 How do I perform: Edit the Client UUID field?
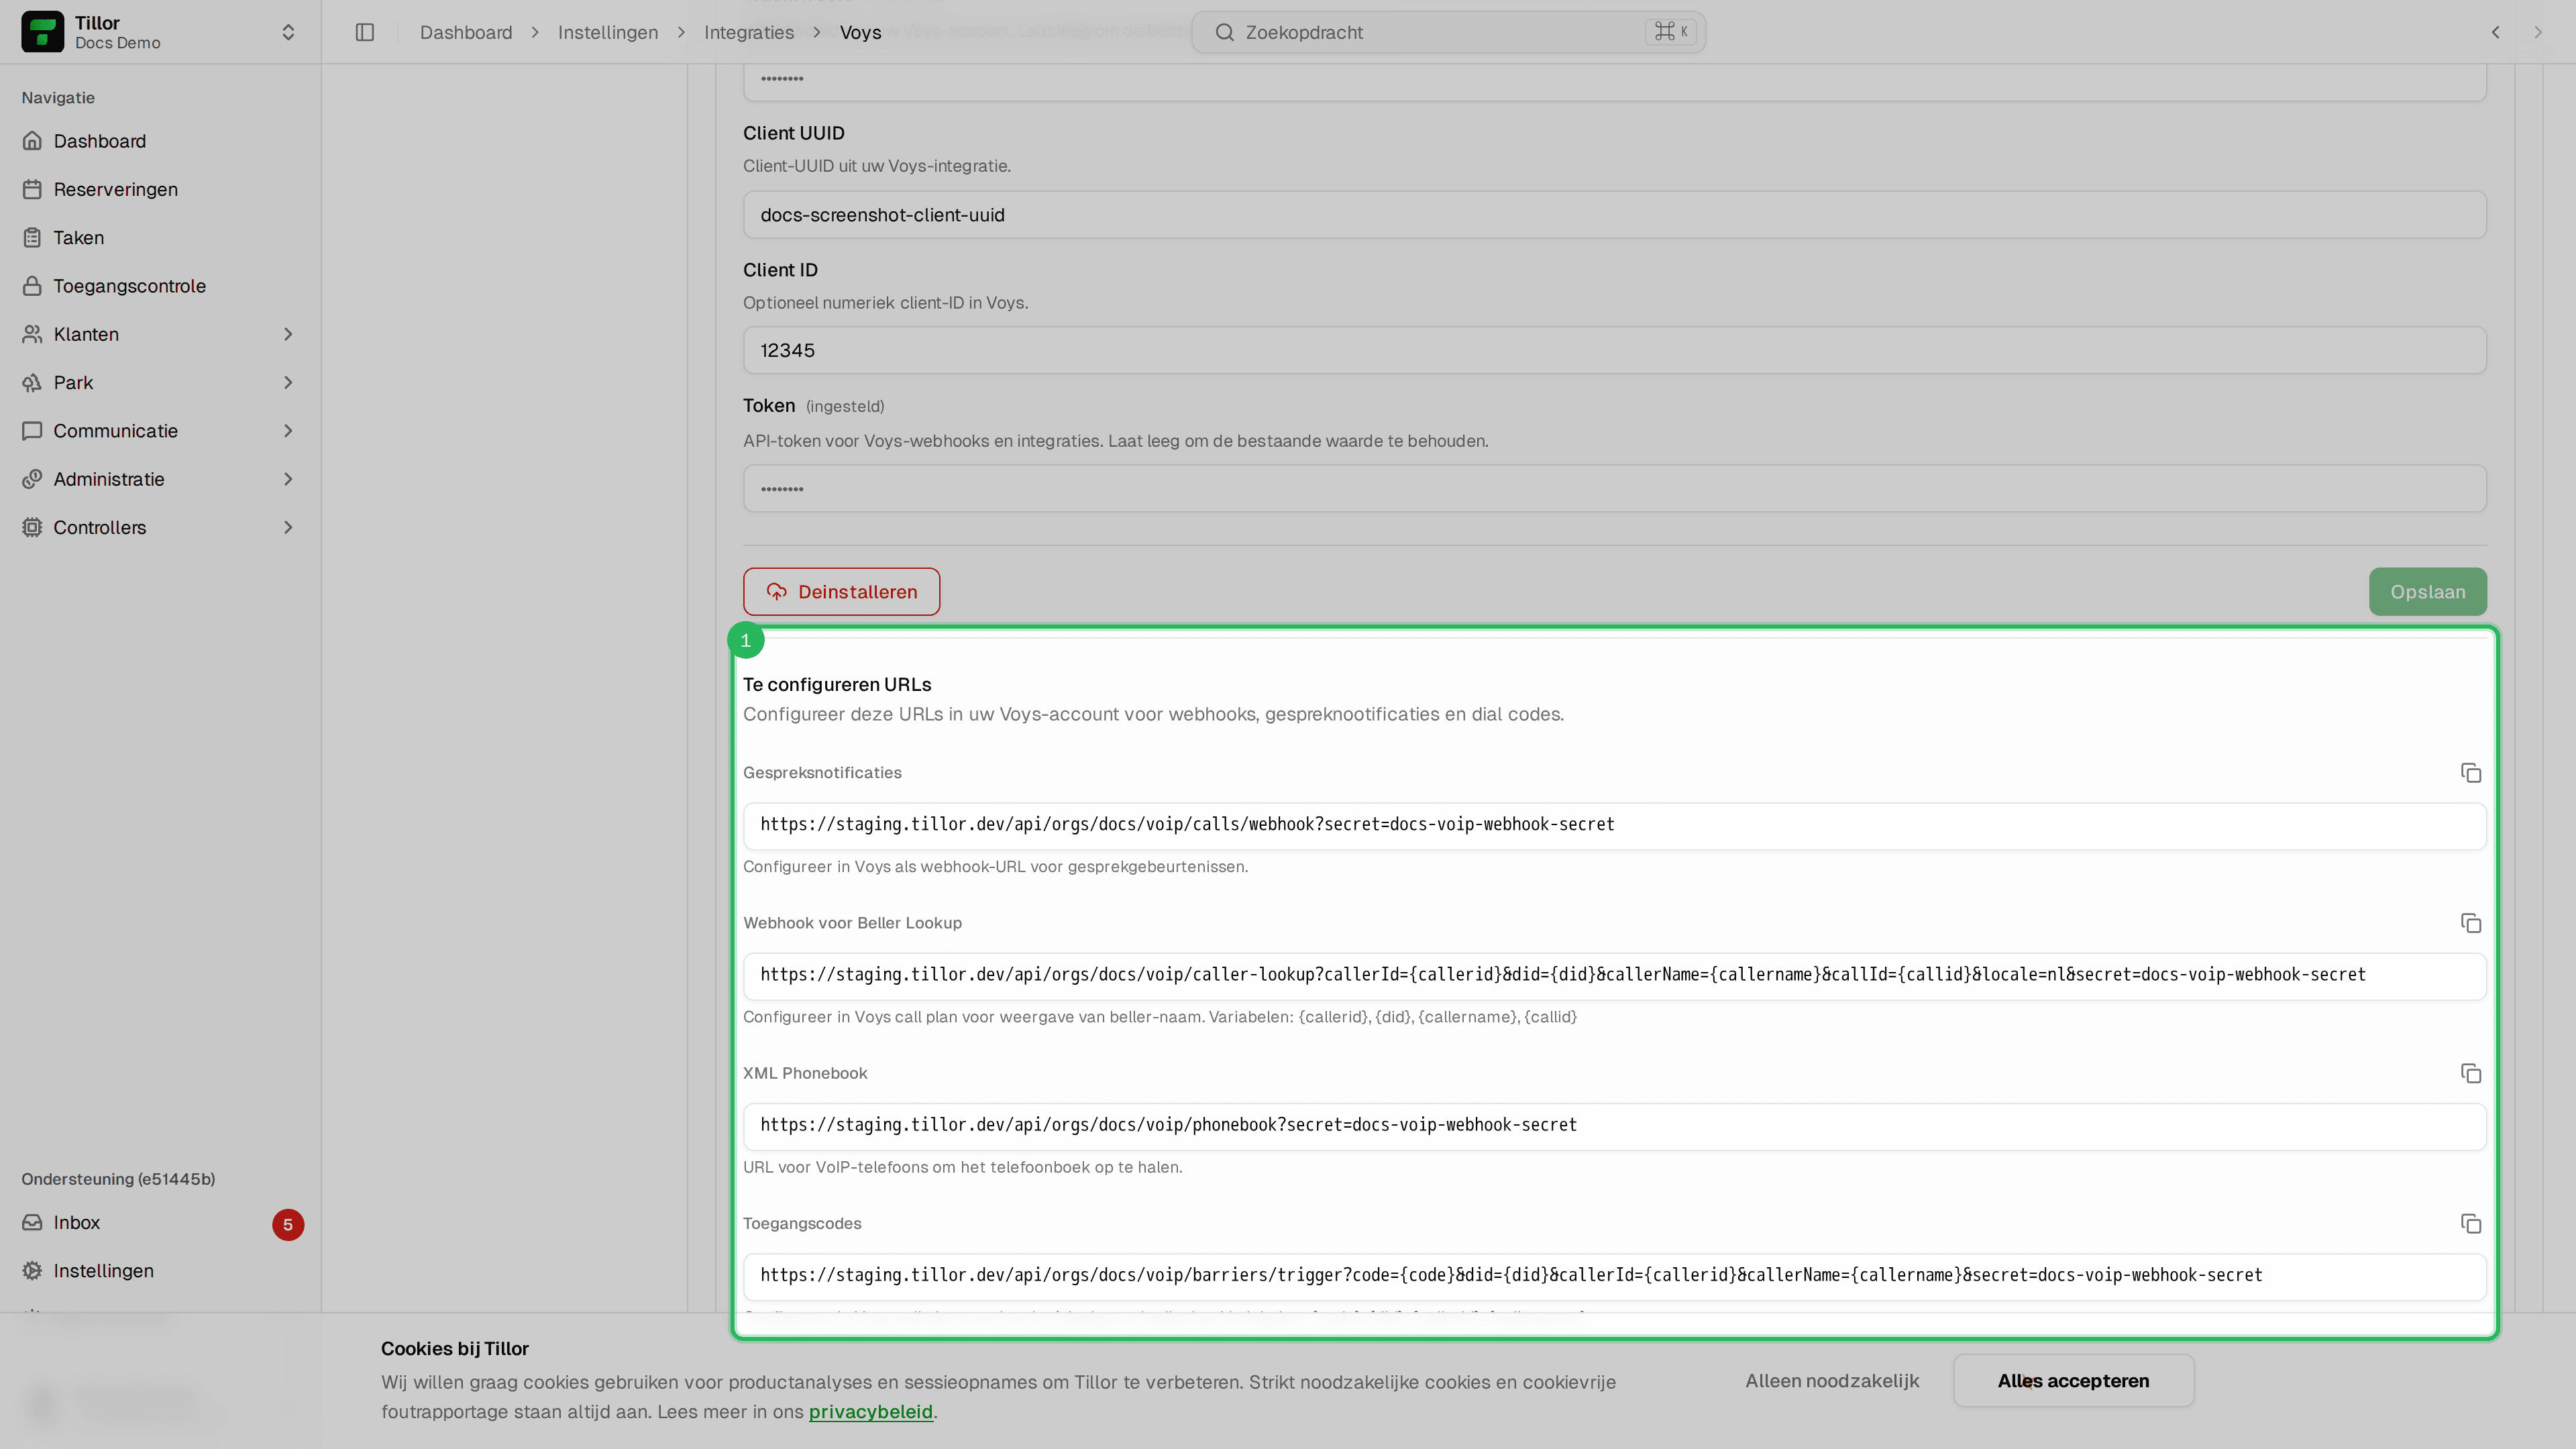tap(1614, 215)
